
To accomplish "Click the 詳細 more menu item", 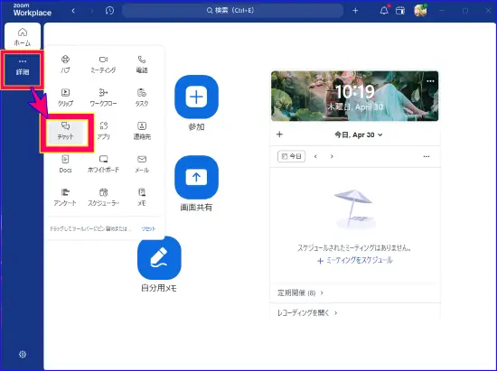I will click(x=23, y=68).
